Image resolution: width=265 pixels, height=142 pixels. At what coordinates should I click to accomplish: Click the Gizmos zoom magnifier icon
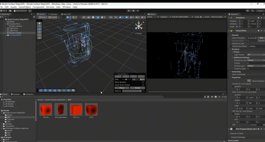pos(143,91)
